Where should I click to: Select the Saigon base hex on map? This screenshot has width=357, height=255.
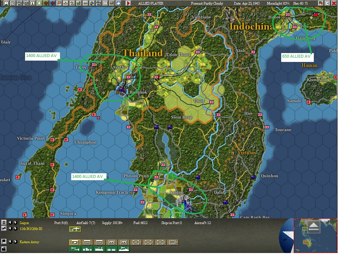pyautogui.click(x=184, y=202)
